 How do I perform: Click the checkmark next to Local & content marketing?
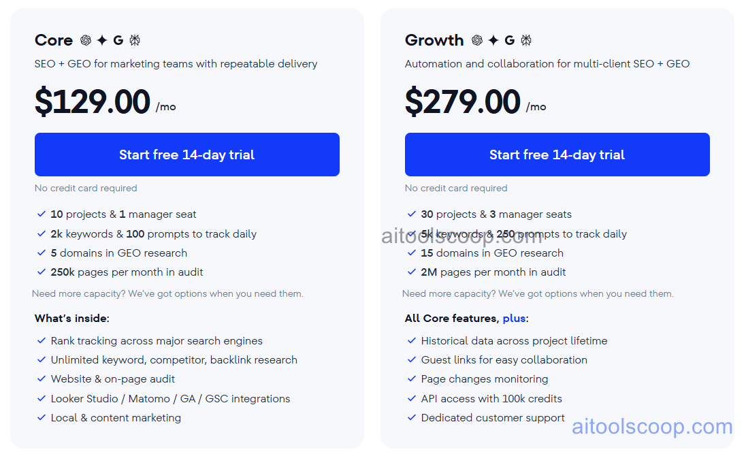coord(42,418)
